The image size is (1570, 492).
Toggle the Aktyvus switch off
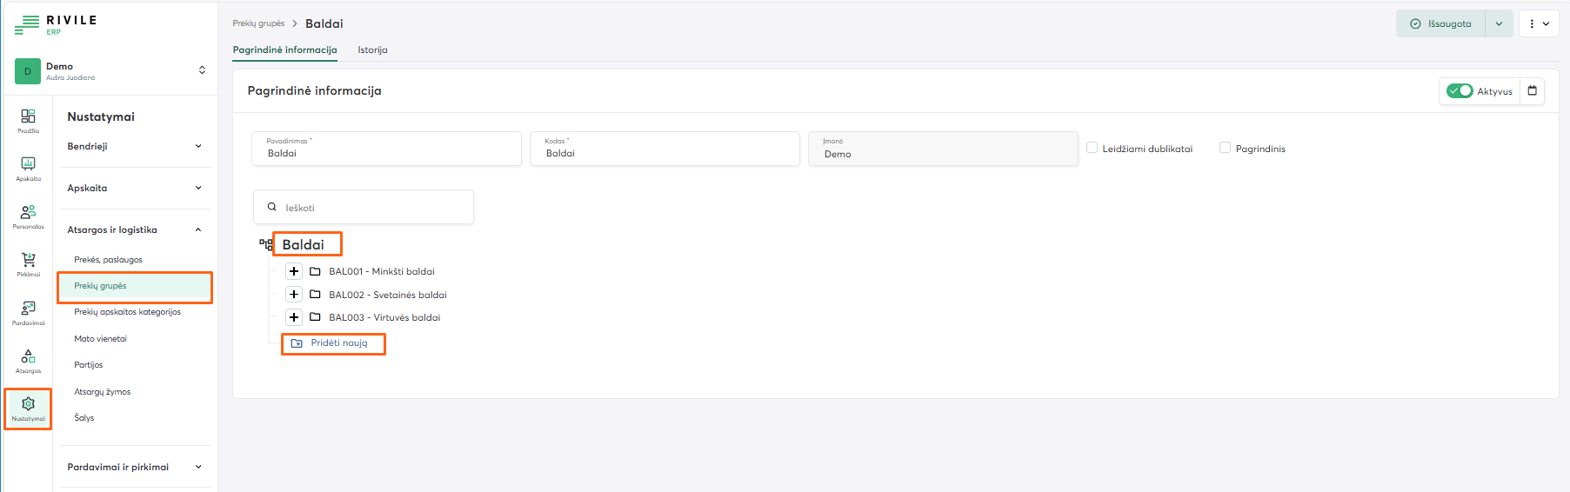pos(1460,91)
